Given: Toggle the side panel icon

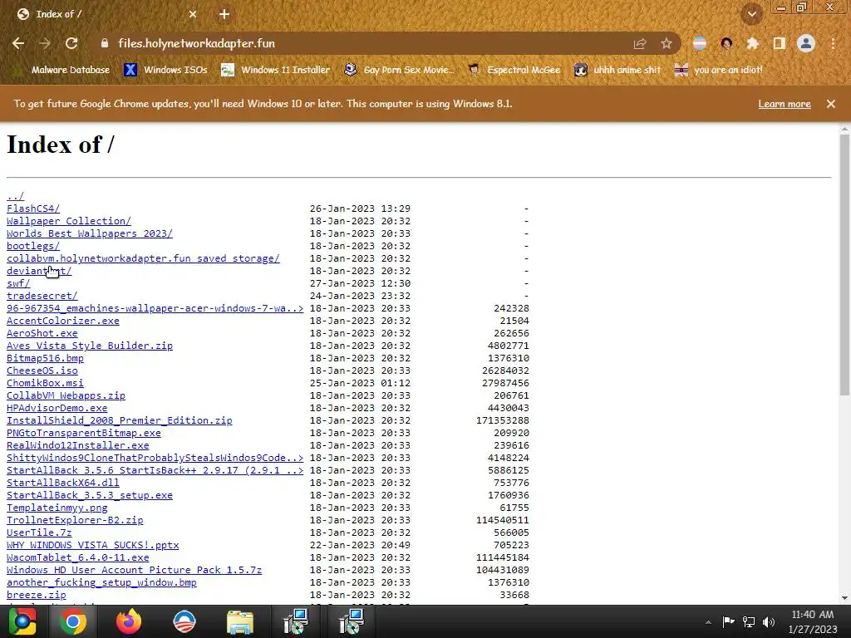Looking at the screenshot, I should (x=780, y=43).
